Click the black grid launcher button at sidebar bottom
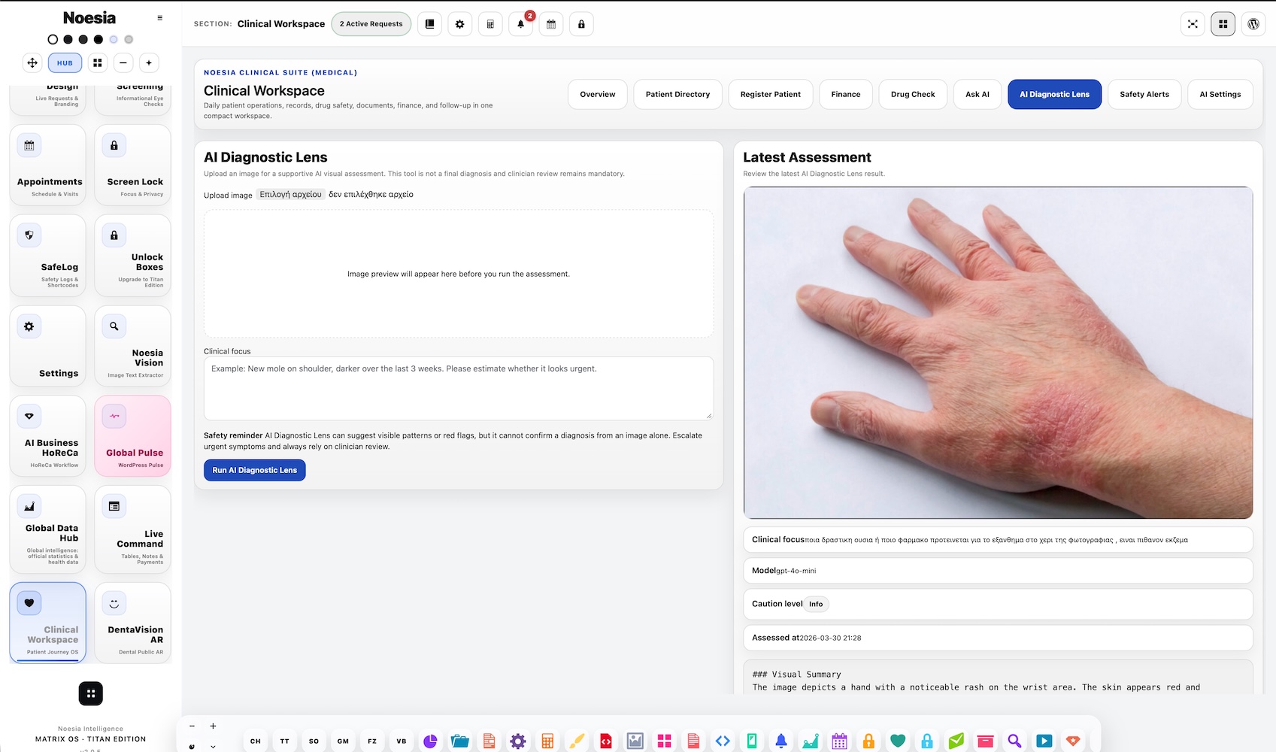The width and height of the screenshot is (1276, 752). click(x=91, y=694)
